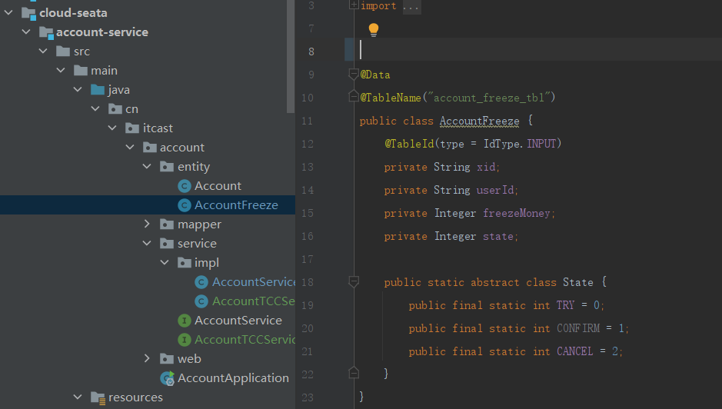The width and height of the screenshot is (722, 409).
Task: Collapse the account-service module node
Action: 26,32
